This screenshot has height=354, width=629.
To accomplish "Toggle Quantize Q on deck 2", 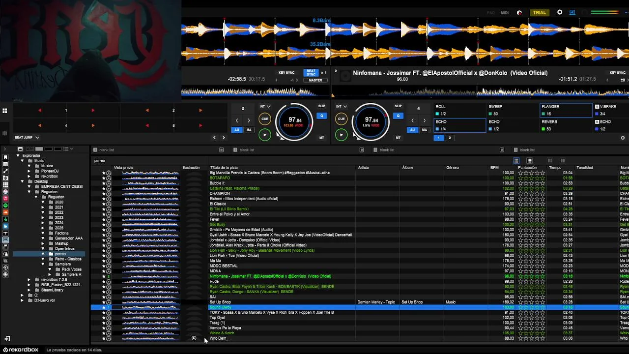I will pyautogui.click(x=399, y=116).
